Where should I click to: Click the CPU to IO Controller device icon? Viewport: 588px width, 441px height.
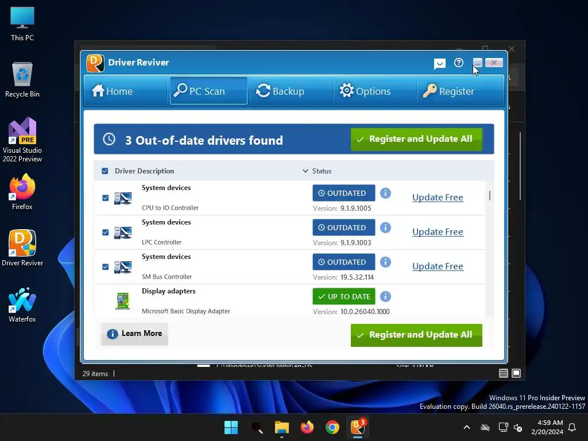[x=123, y=198]
